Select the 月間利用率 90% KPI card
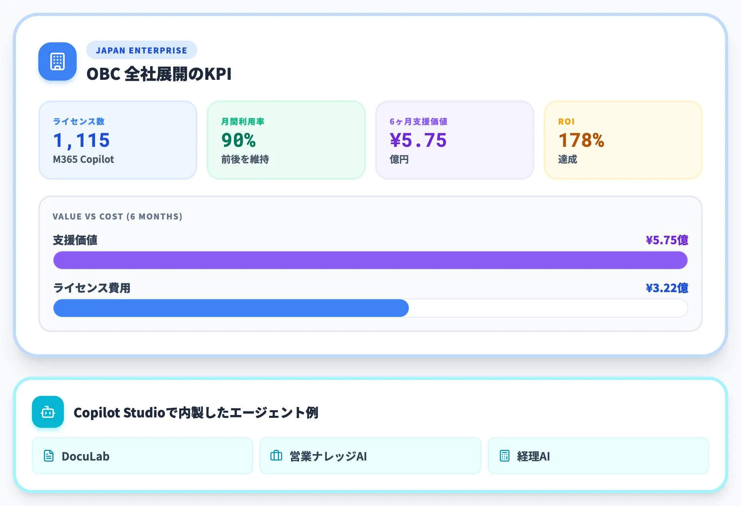The width and height of the screenshot is (741, 506). [x=286, y=140]
